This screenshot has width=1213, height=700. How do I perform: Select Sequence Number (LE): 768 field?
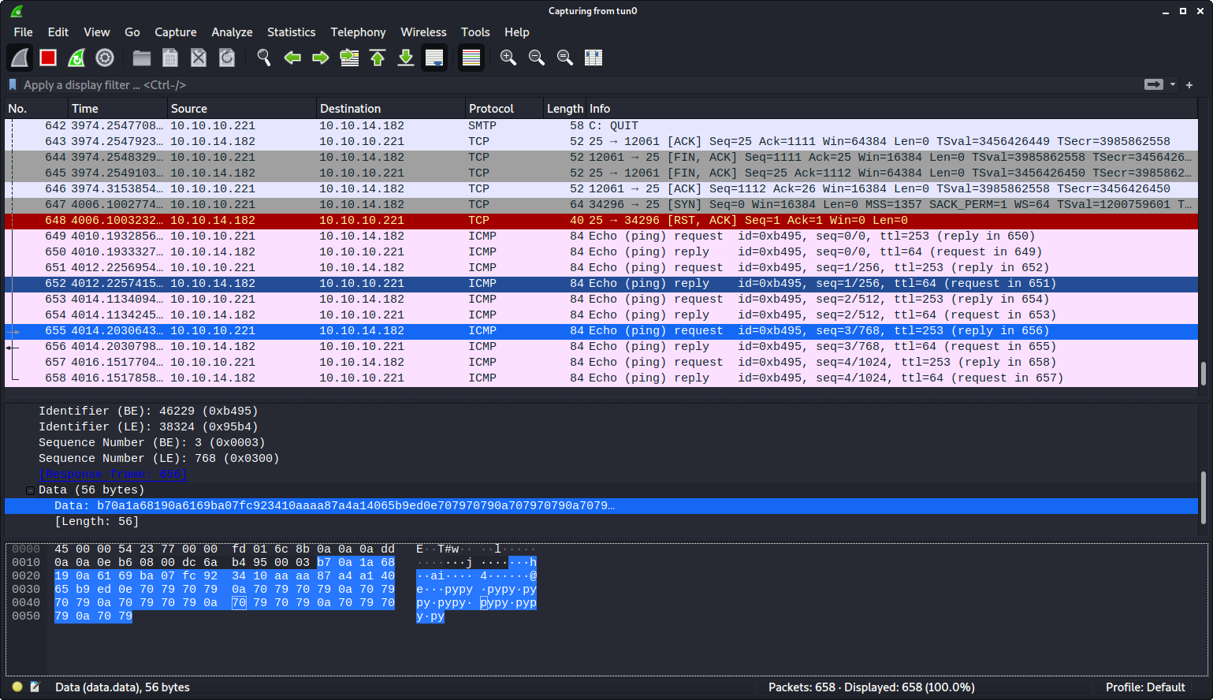click(x=158, y=459)
